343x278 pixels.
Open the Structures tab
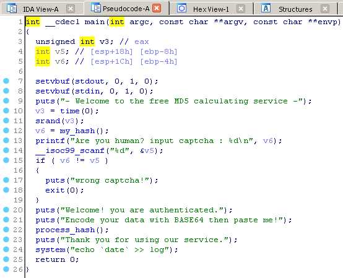coord(295,9)
